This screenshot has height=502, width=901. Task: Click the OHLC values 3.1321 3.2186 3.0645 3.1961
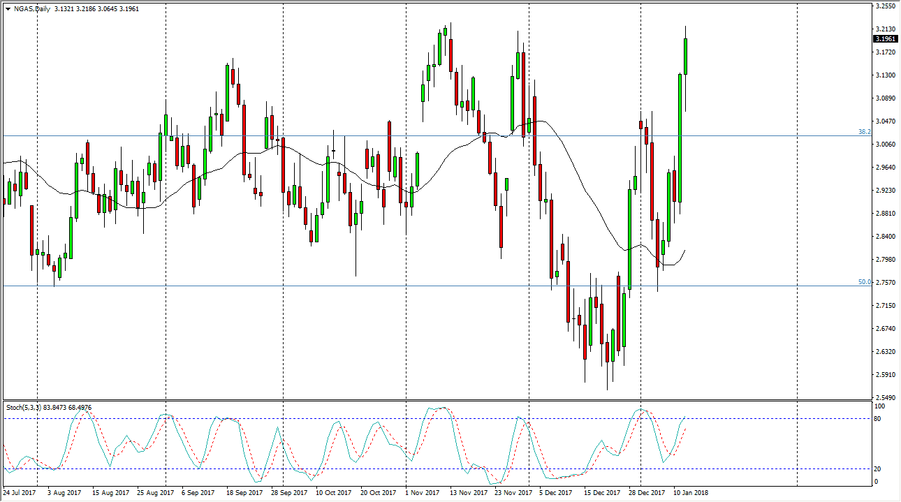(x=97, y=9)
